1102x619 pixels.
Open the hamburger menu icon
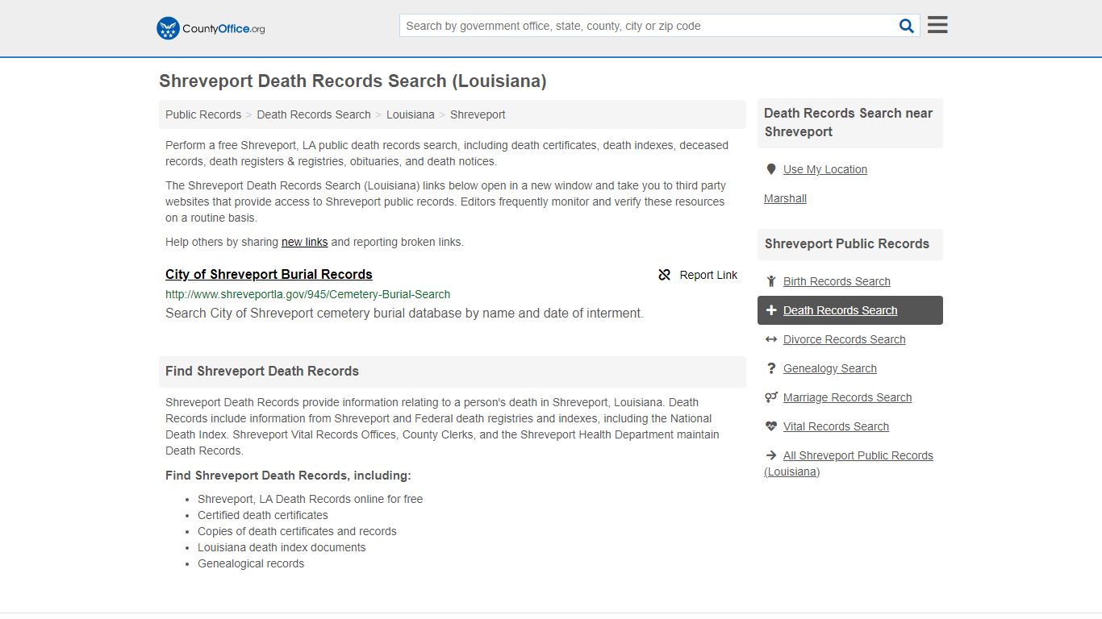(937, 25)
